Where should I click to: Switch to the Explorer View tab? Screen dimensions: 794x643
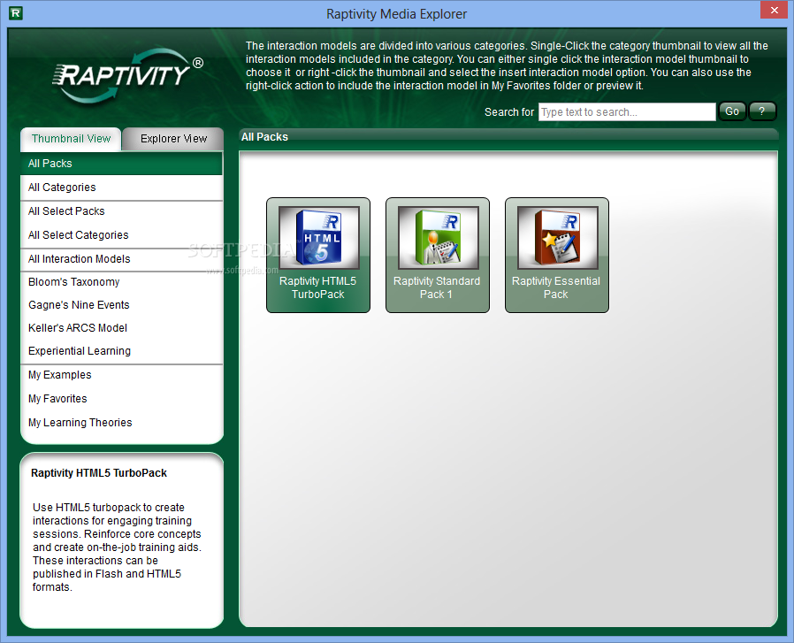(x=173, y=139)
